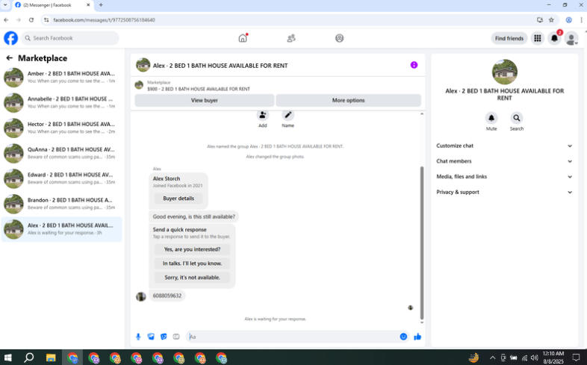This screenshot has height=365, width=587.
Task: Send 'Yes, are you interested?' quick response
Action: click(192, 249)
